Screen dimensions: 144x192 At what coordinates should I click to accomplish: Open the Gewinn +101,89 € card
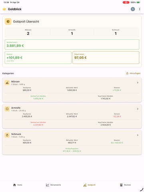pos(38,58)
